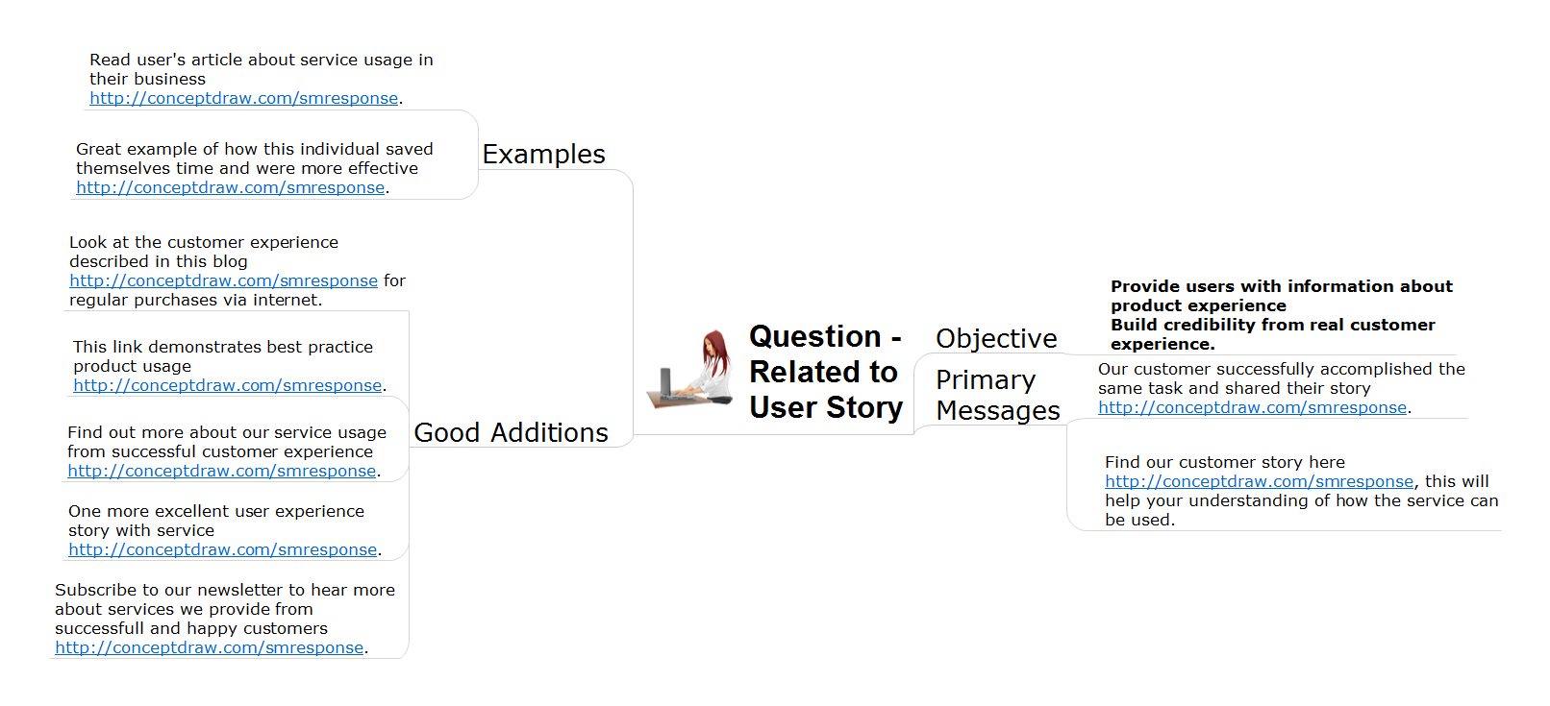The image size is (1550, 706).
Task: Select bold text "Provide users with information"
Action: tap(1281, 286)
